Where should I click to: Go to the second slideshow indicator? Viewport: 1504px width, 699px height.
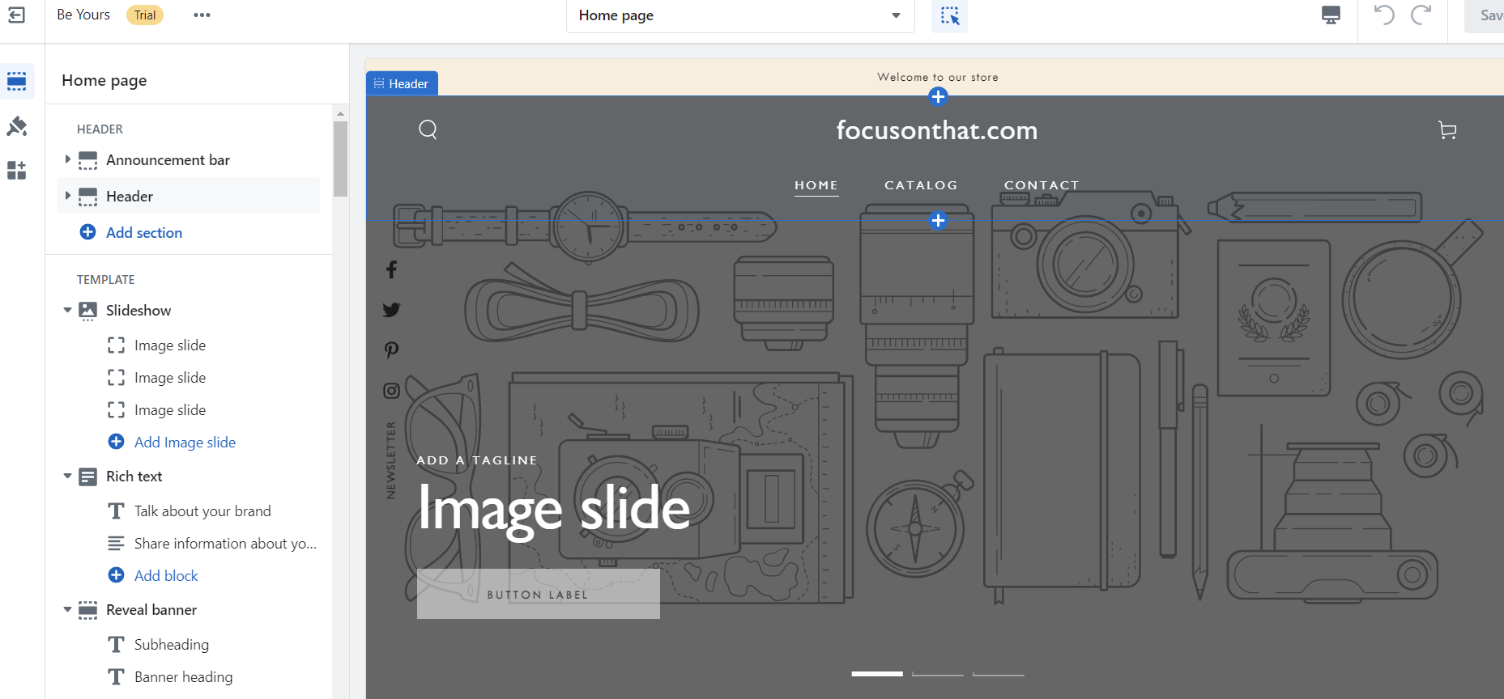tap(938, 673)
